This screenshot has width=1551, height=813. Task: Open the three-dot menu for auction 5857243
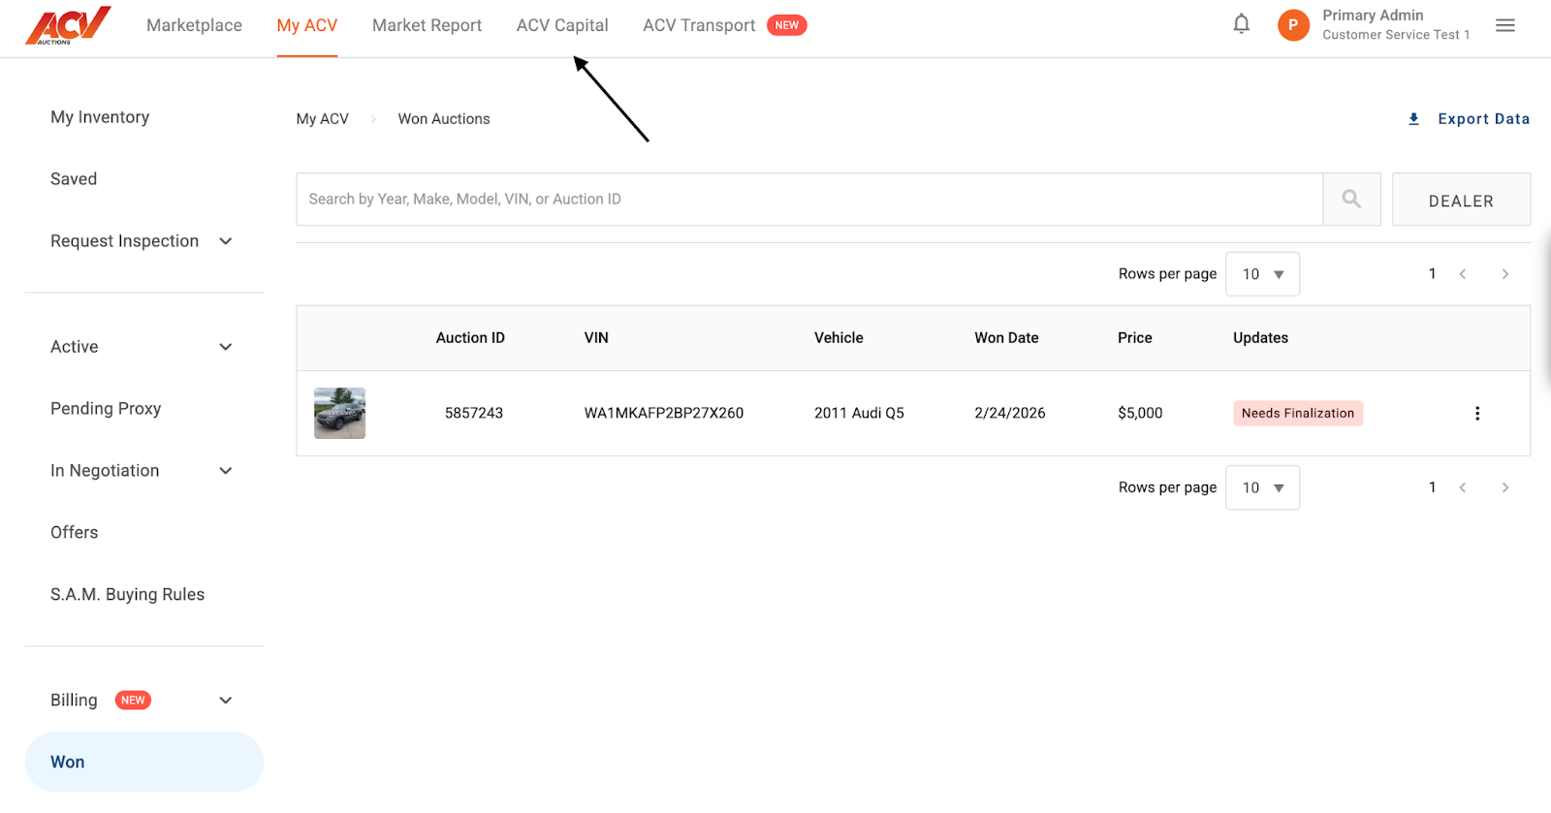coord(1477,414)
